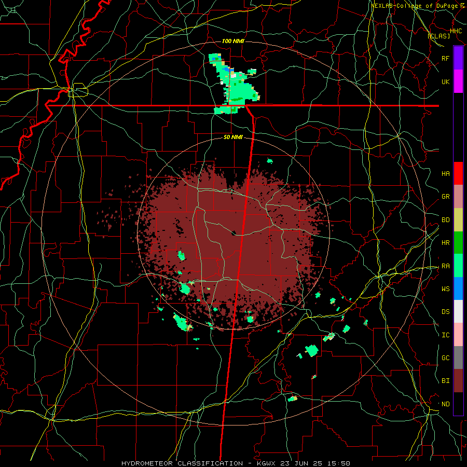Click the 15:50 time stamp
The image size is (467, 467).
click(340, 463)
